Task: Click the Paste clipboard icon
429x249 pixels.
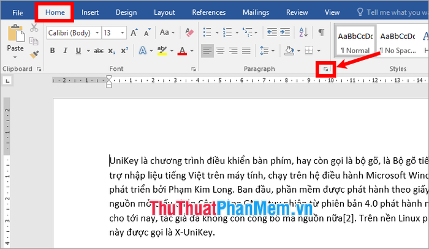Action: [15, 34]
